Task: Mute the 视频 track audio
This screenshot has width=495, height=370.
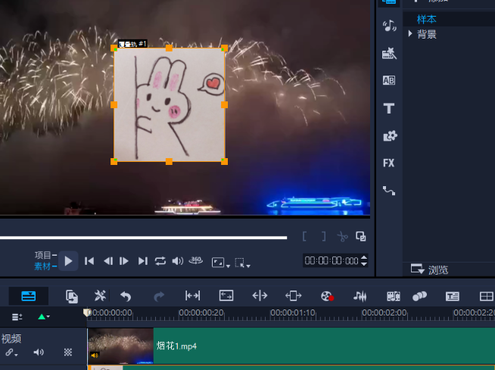Action: click(39, 352)
